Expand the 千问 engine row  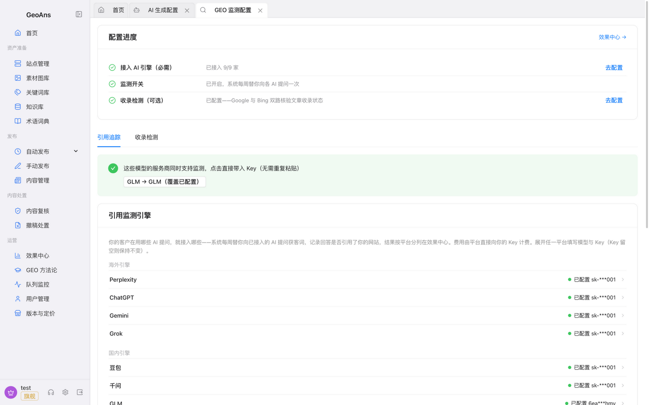pos(367,386)
